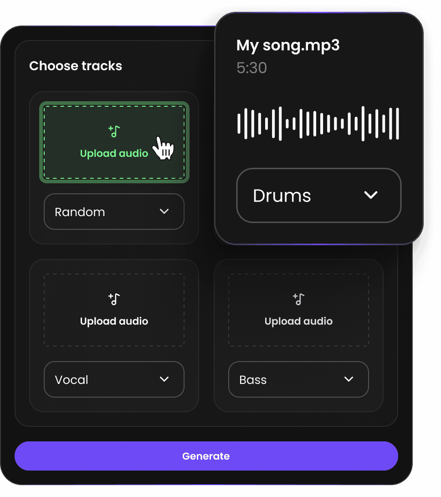This screenshot has width=441, height=497.
Task: Click the 5:30 duration label
Action: tap(252, 68)
